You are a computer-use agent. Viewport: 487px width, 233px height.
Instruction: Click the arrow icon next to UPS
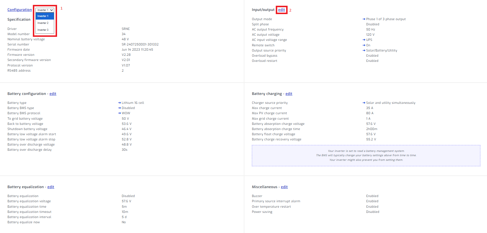[364, 40]
